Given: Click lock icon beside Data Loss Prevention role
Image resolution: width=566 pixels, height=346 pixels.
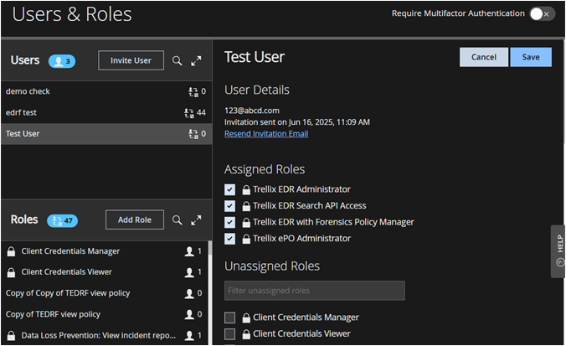Looking at the screenshot, I should [11, 335].
